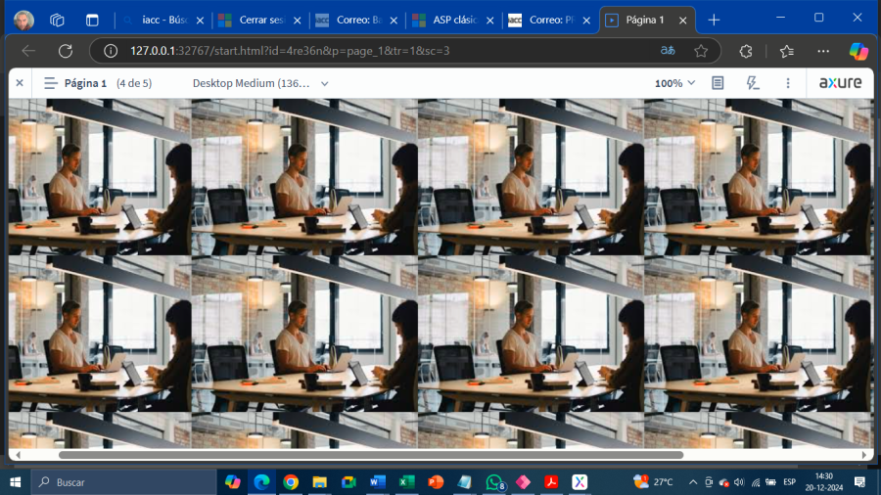This screenshot has width=881, height=495.
Task: Close the Axure player sidebar with X
Action: point(20,83)
